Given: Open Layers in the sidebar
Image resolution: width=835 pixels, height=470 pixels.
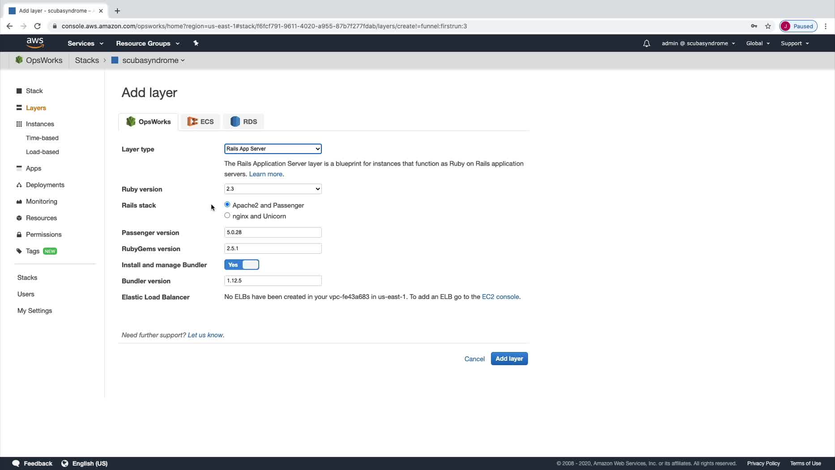Looking at the screenshot, I should click(x=36, y=108).
